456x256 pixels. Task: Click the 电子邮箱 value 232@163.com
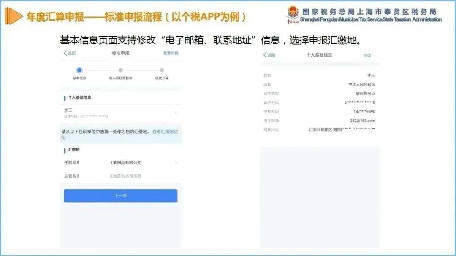(362, 121)
